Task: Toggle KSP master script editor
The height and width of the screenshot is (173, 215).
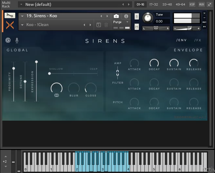Action: 192,4
